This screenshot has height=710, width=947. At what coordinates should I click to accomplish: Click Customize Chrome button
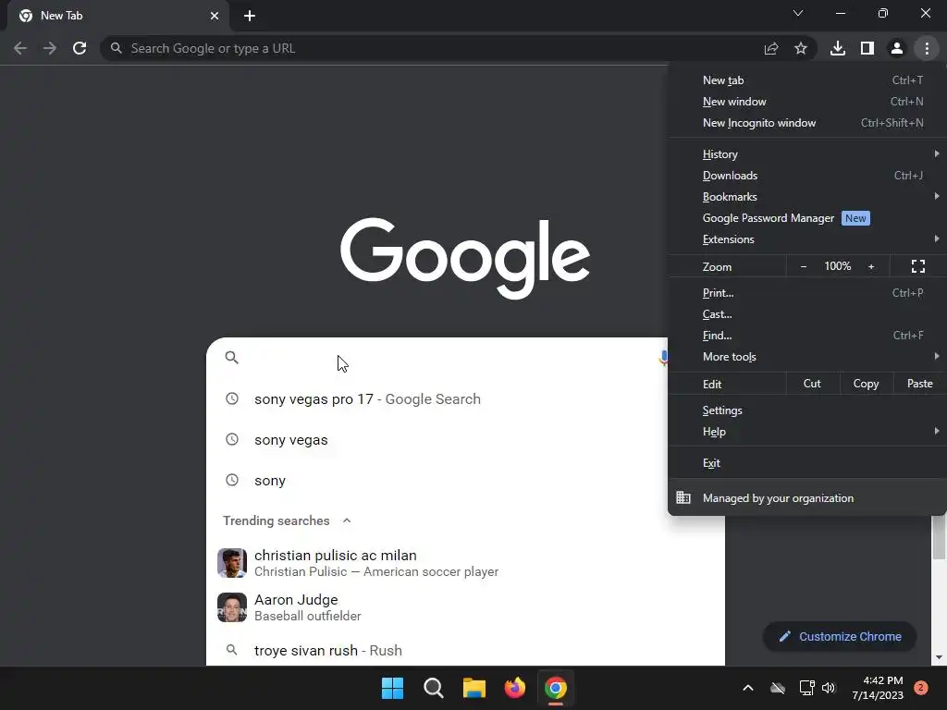(x=840, y=636)
